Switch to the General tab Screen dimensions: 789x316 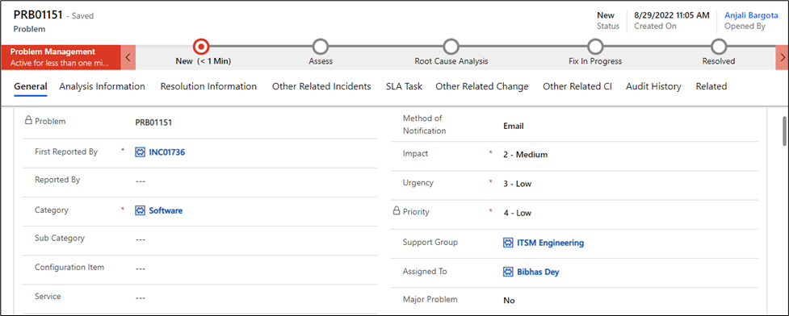pos(31,86)
